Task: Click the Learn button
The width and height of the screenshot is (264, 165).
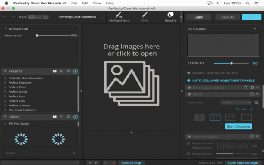Action: [x=199, y=17]
